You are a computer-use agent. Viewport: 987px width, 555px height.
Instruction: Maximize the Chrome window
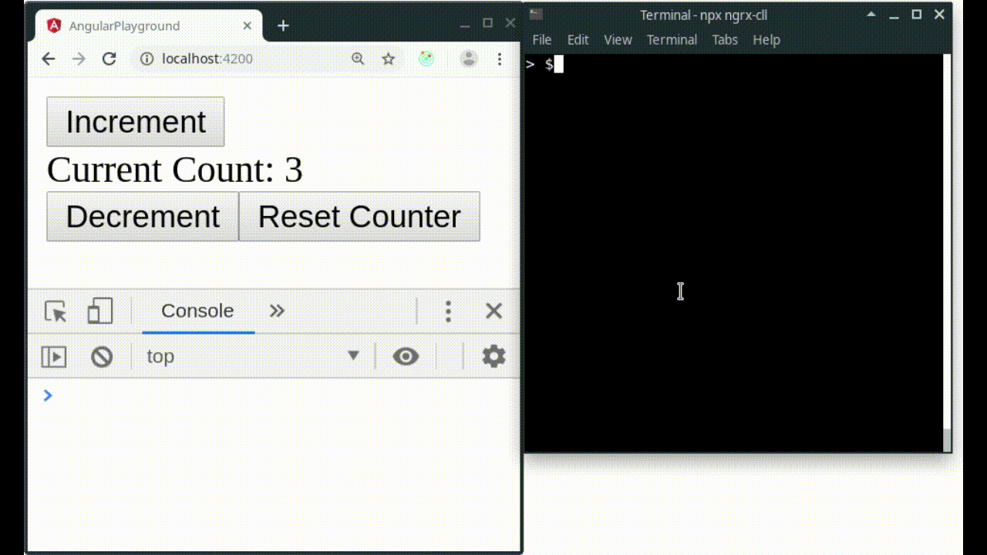click(x=487, y=23)
